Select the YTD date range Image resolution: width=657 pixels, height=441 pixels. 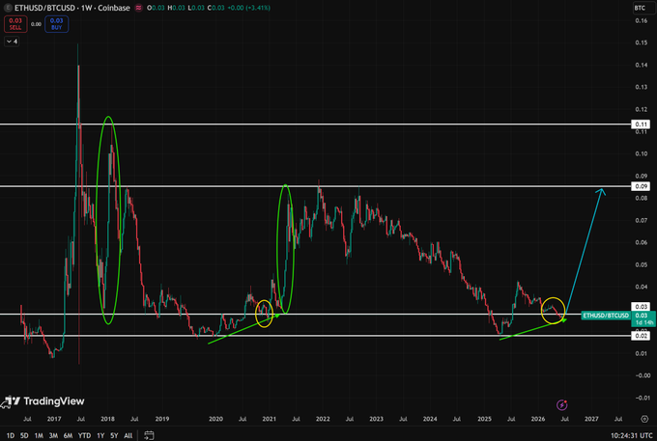click(x=84, y=435)
